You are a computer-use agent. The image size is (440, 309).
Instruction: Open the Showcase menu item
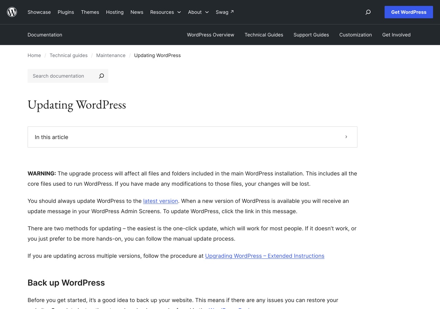tap(39, 12)
